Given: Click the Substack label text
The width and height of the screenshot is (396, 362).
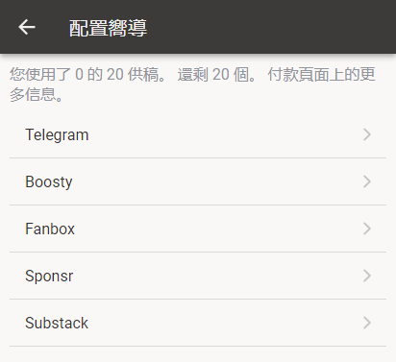Looking at the screenshot, I should [57, 323].
